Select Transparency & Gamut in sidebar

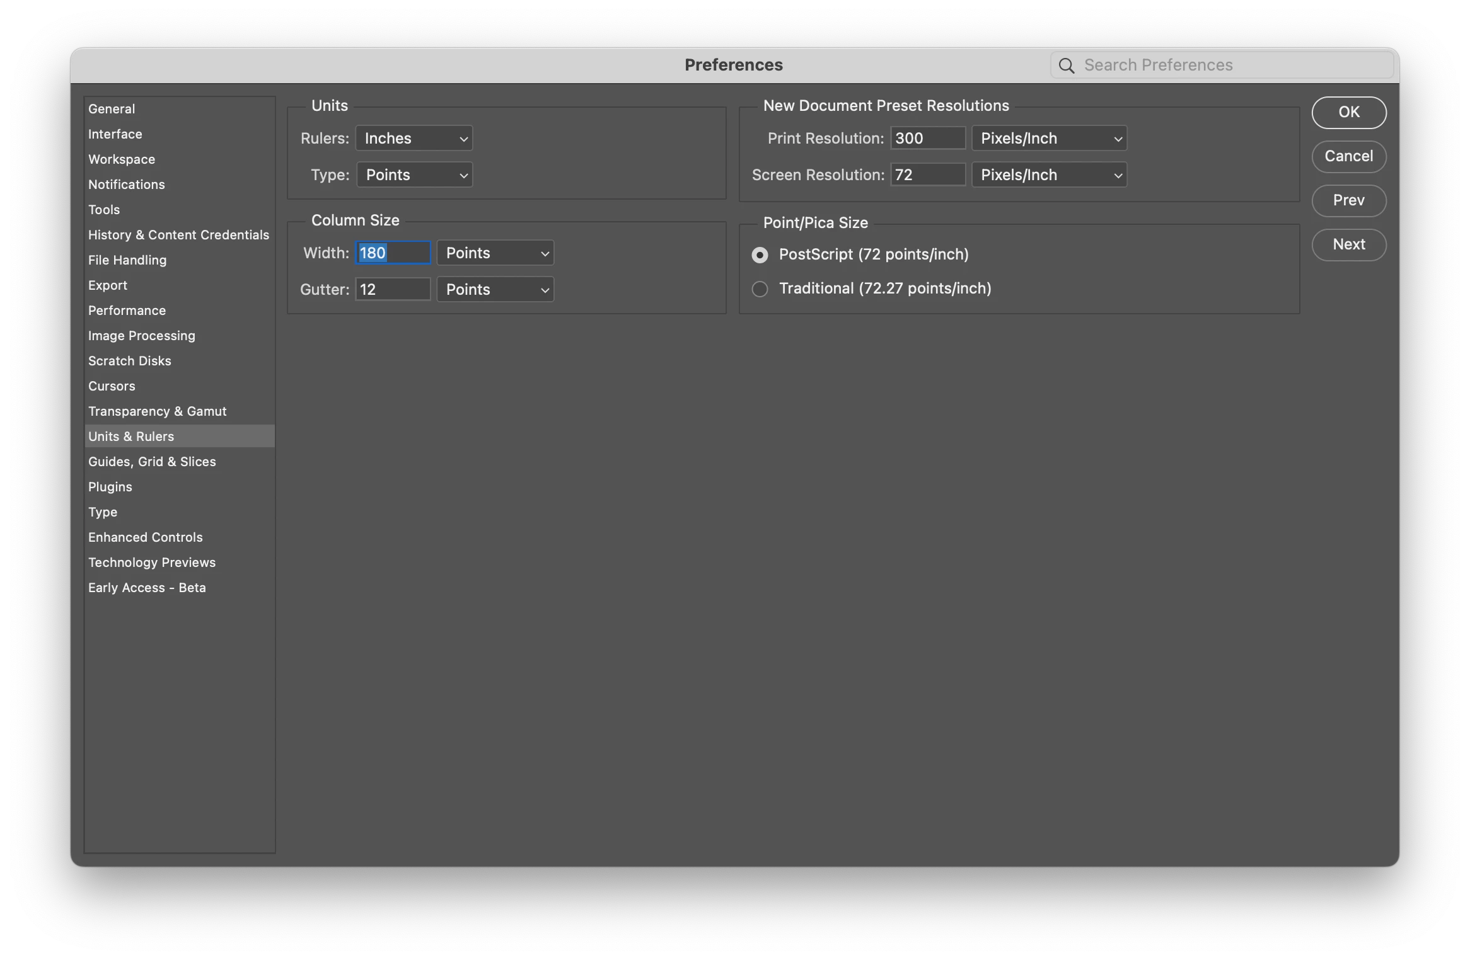pos(157,411)
